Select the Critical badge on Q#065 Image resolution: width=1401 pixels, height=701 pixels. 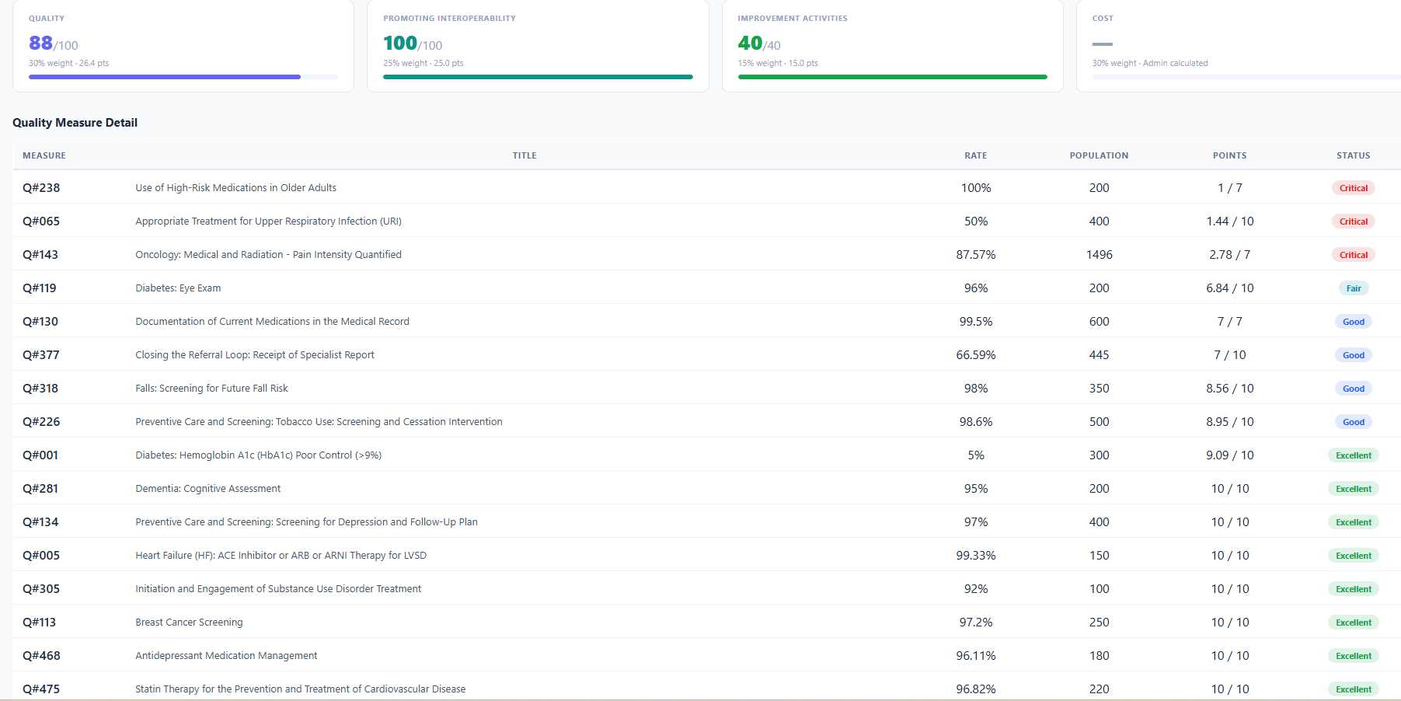coord(1354,221)
